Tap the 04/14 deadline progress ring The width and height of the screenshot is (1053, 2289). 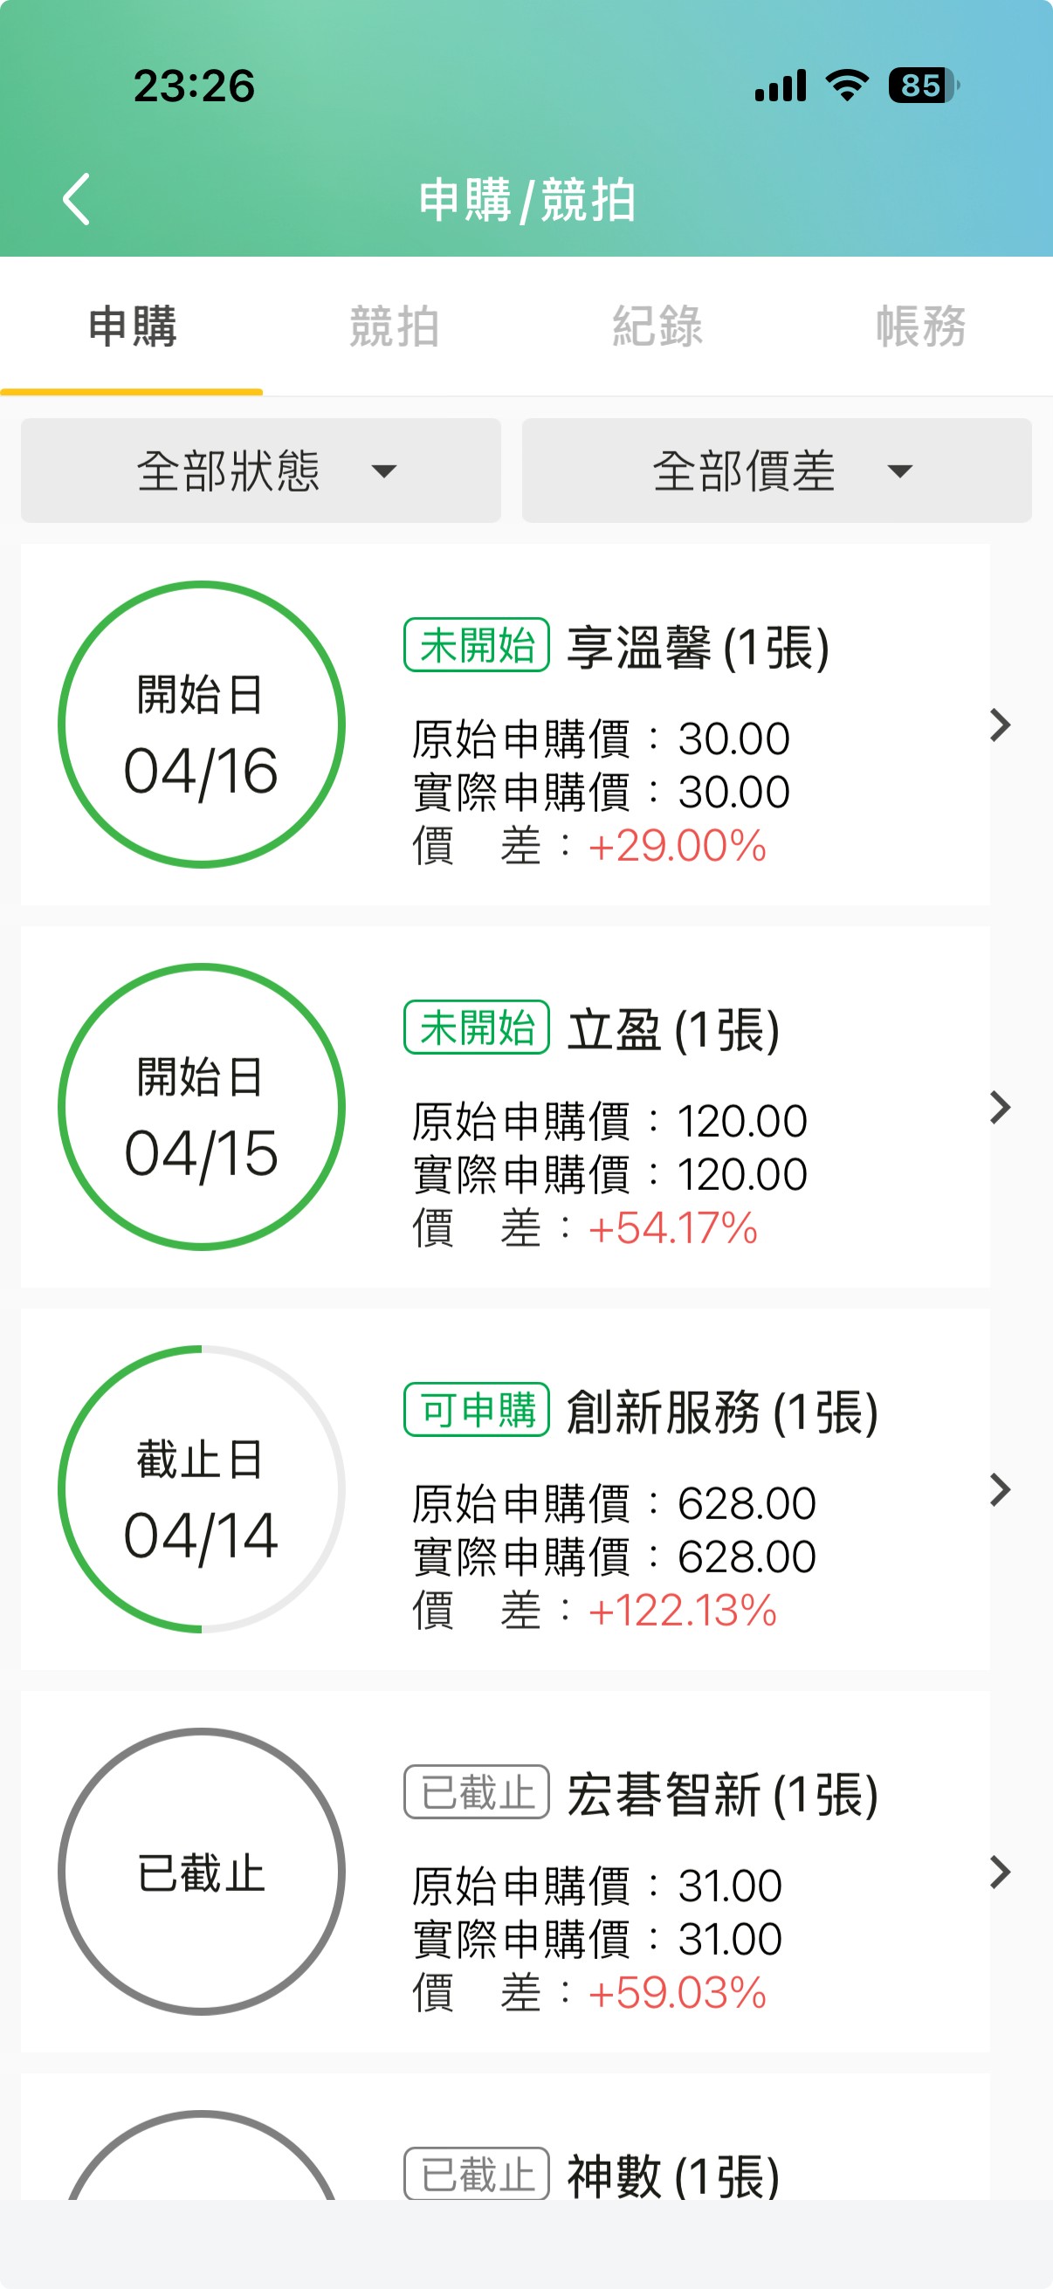click(x=202, y=1490)
